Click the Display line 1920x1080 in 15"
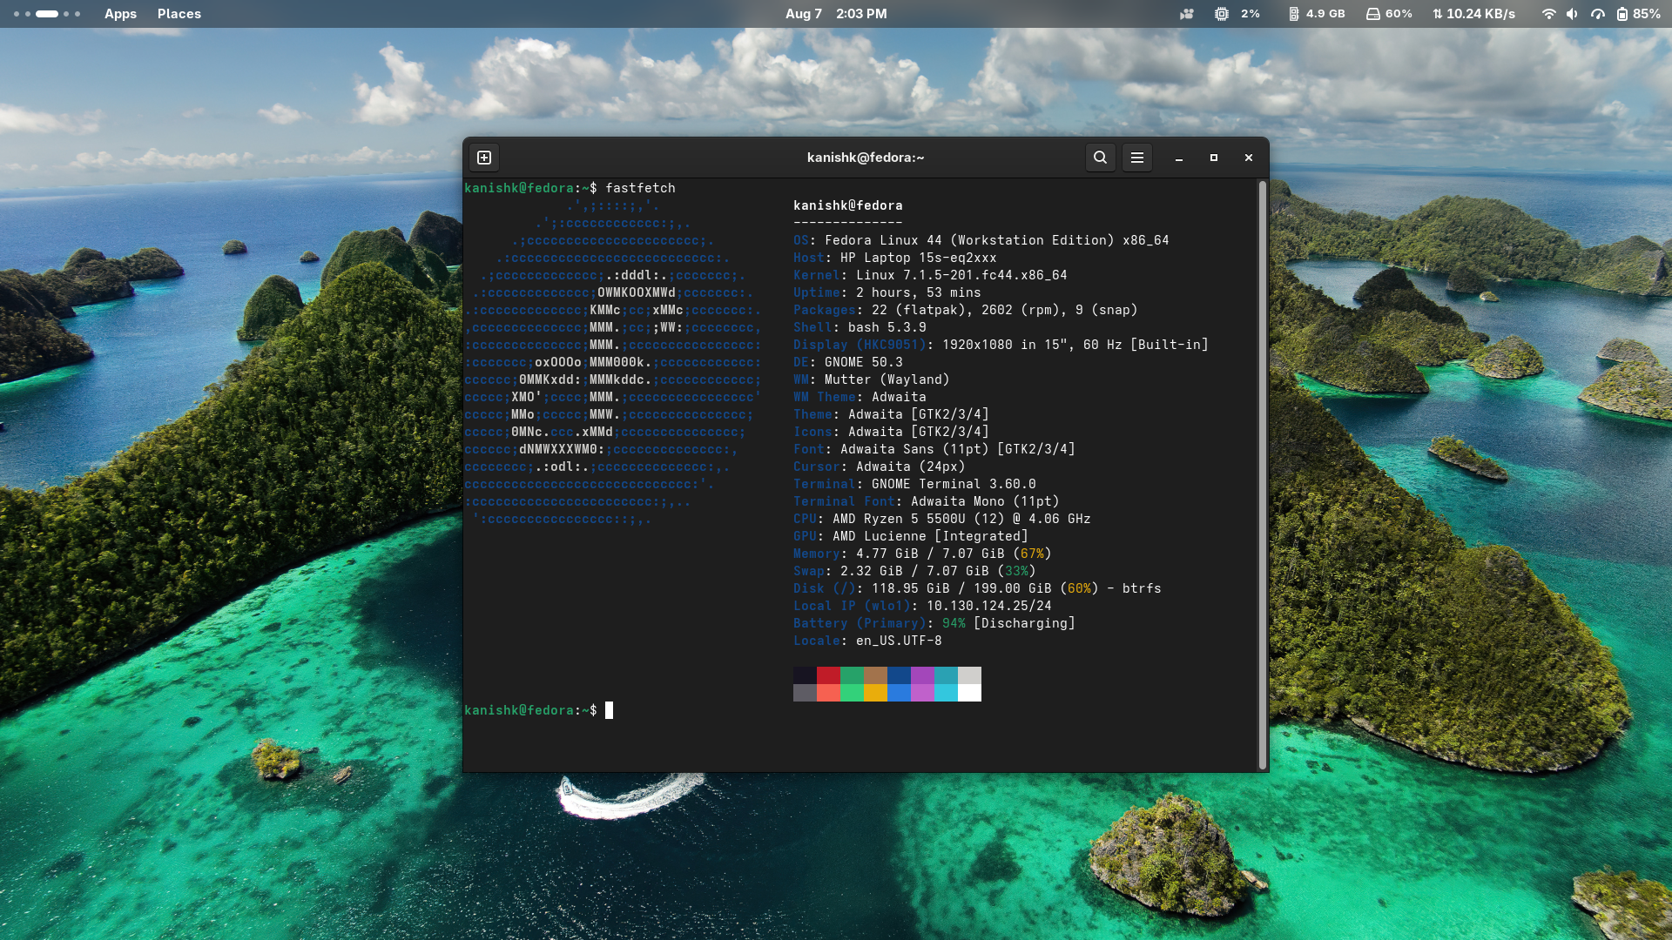The height and width of the screenshot is (940, 1672). point(1001,345)
